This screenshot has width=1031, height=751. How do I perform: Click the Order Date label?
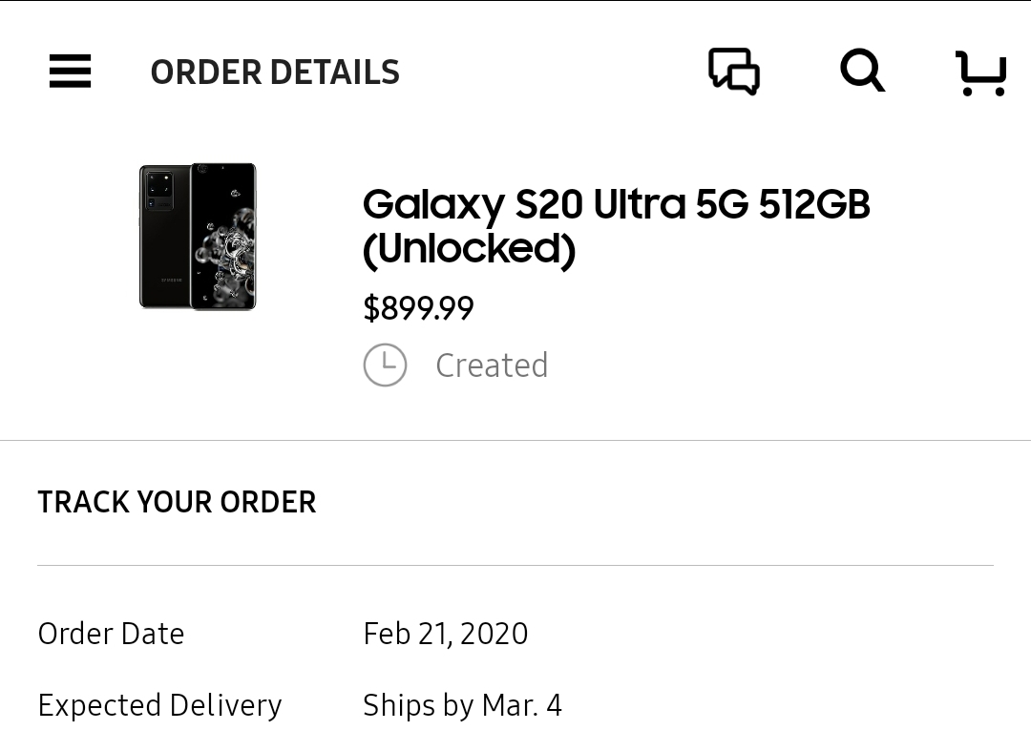[111, 634]
